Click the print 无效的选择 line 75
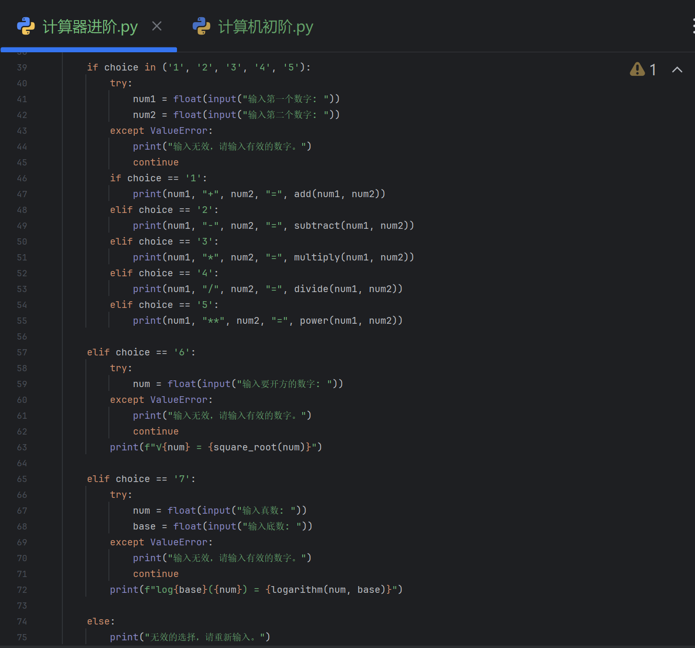 pos(190,637)
